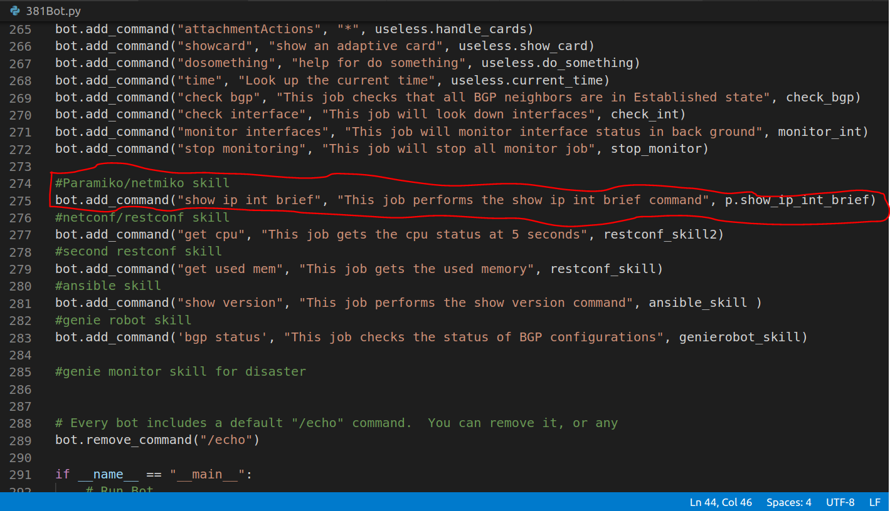
Task: Select the 381Bot.py editor tab
Action: pos(45,11)
